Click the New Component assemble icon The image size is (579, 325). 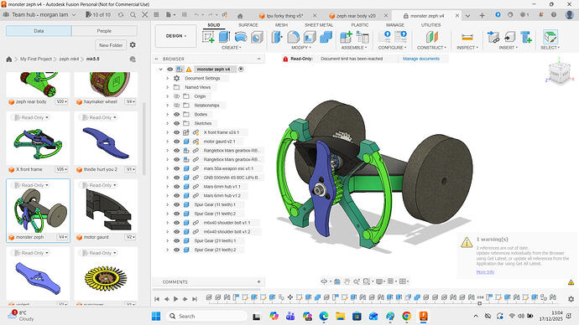click(346, 37)
